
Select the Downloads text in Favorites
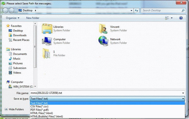[20, 35]
